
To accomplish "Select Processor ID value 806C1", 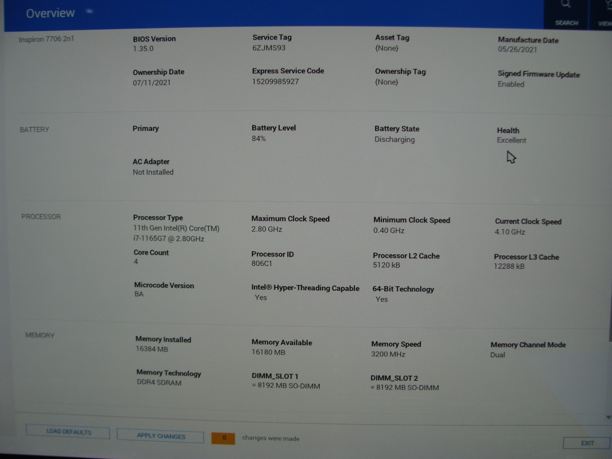I will coord(262,264).
